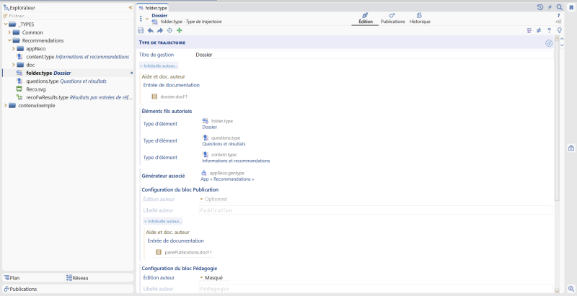Click the appReco.gentype generator icon
Screen dimensions: 577x296
pyautogui.click(x=204, y=173)
